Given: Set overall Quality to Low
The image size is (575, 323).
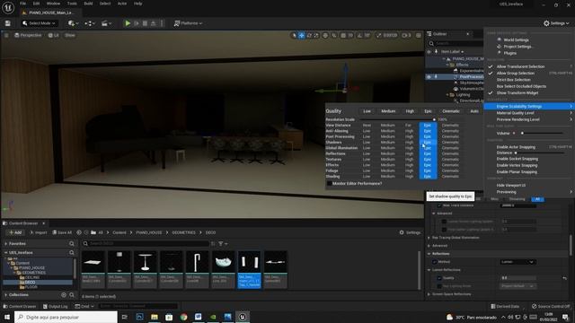Looking at the screenshot, I should pos(367,111).
